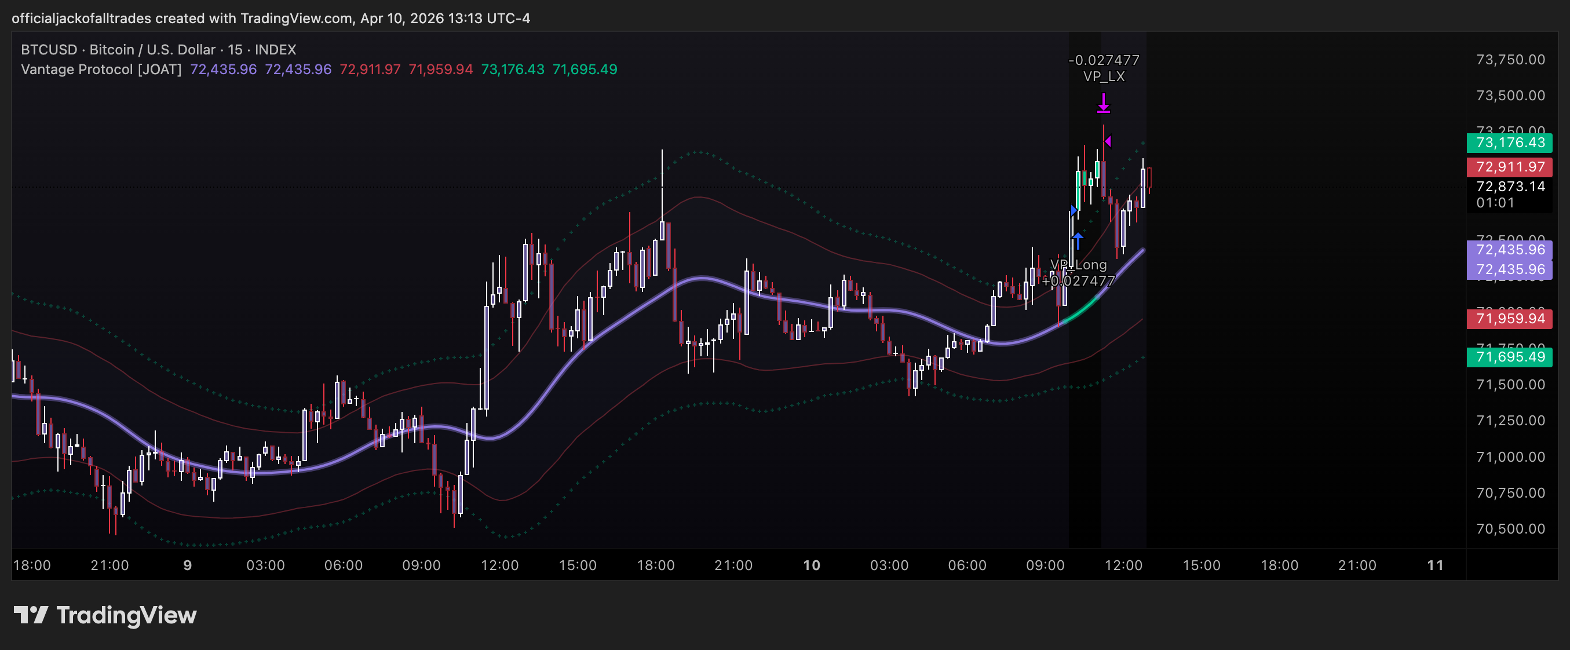Click the red 71,959.94 price axis label
The width and height of the screenshot is (1570, 650).
pos(1509,318)
